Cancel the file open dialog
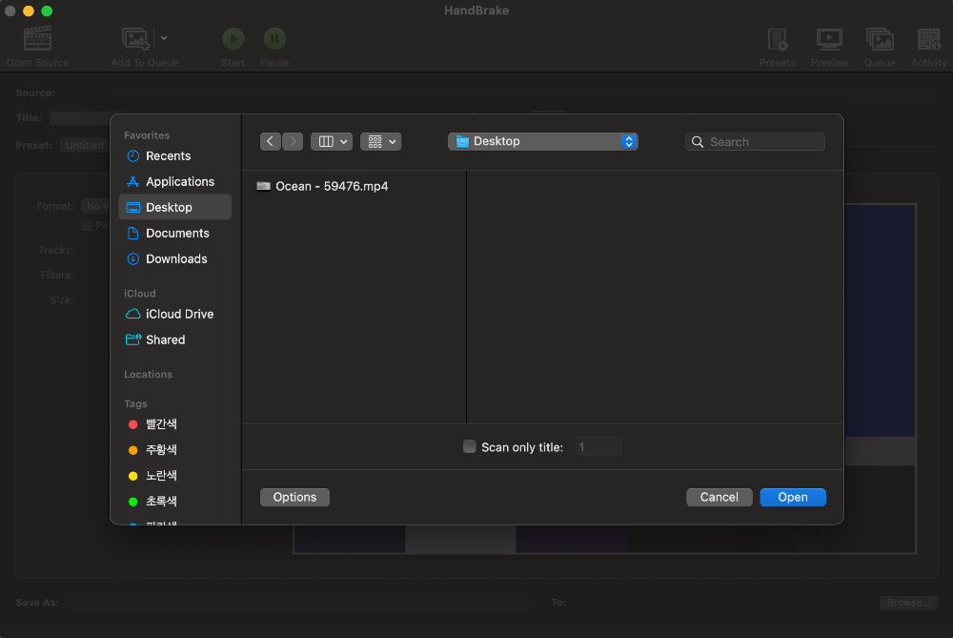The width and height of the screenshot is (953, 638). coord(719,497)
